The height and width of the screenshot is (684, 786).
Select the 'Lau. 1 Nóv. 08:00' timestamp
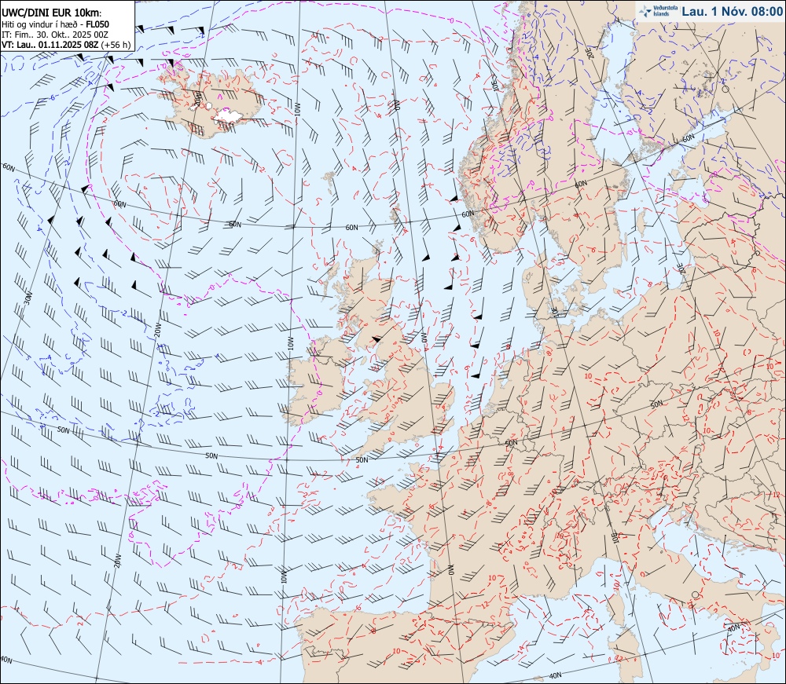733,11
